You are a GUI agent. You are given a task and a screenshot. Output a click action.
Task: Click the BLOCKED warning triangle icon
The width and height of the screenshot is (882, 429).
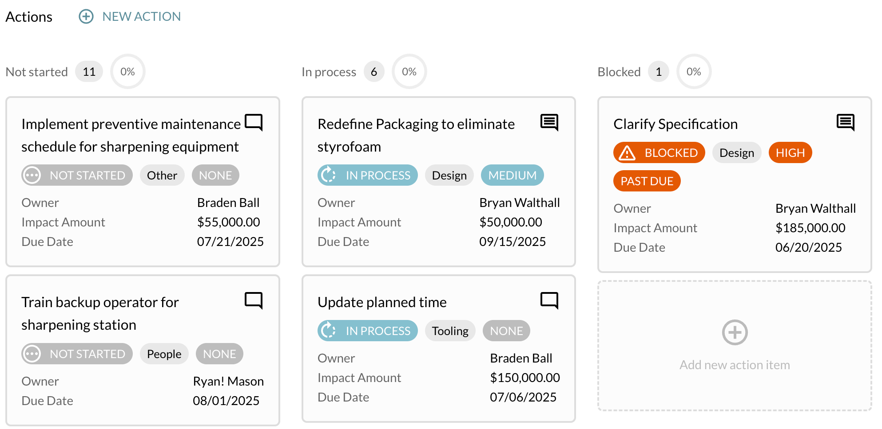[627, 153]
